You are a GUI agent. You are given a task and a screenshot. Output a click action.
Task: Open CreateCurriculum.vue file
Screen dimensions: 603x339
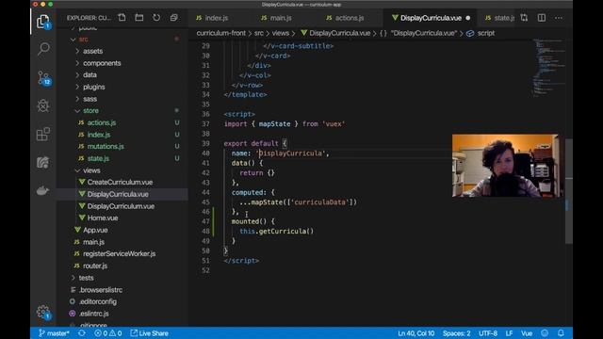pyautogui.click(x=120, y=182)
